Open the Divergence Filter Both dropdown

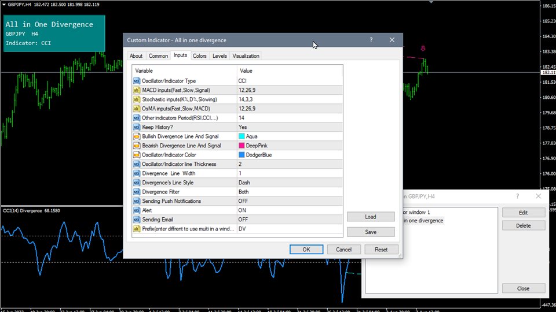[x=290, y=192]
